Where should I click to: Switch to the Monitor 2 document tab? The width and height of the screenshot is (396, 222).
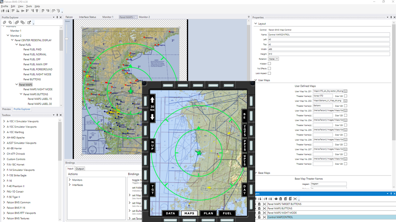[x=144, y=17]
